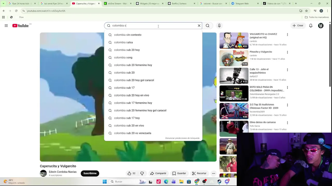Open the YouTube hamburger guide menu
The width and height of the screenshot is (332, 186).
coord(6,26)
